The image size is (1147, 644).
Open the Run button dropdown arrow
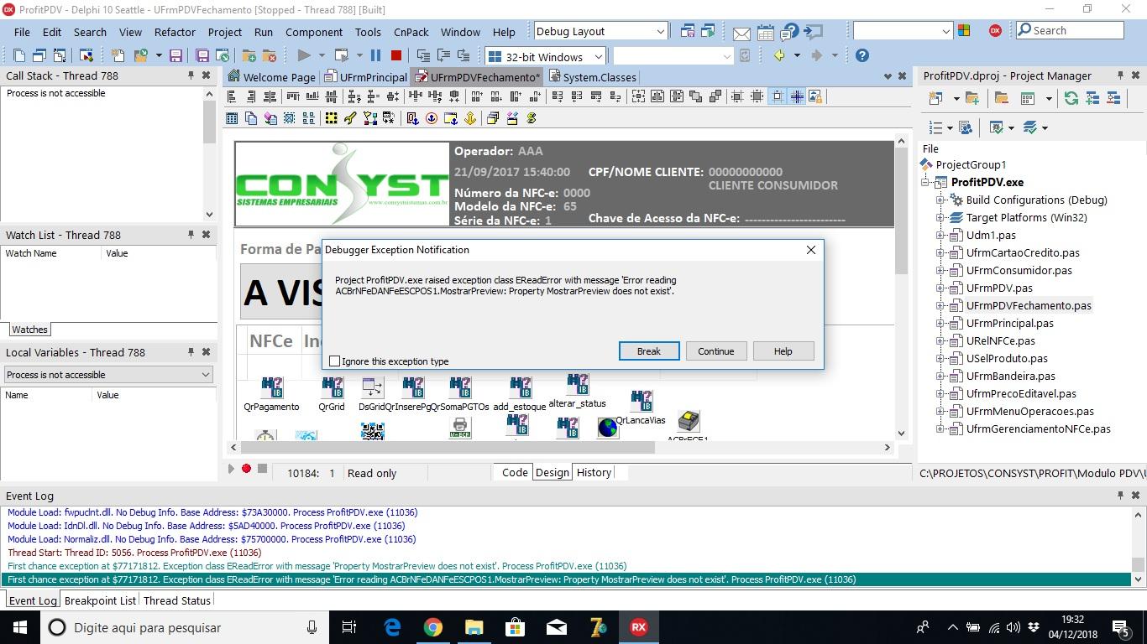[322, 55]
